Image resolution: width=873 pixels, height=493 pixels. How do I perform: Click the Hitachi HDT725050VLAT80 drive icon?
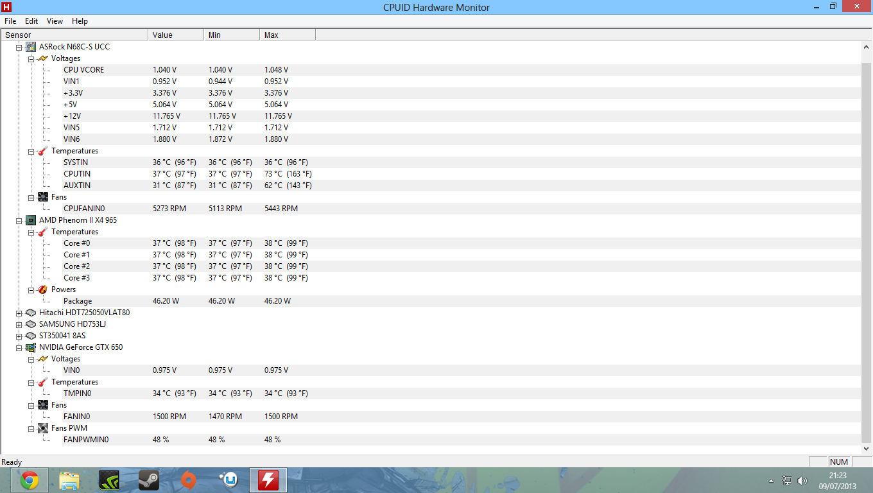31,313
